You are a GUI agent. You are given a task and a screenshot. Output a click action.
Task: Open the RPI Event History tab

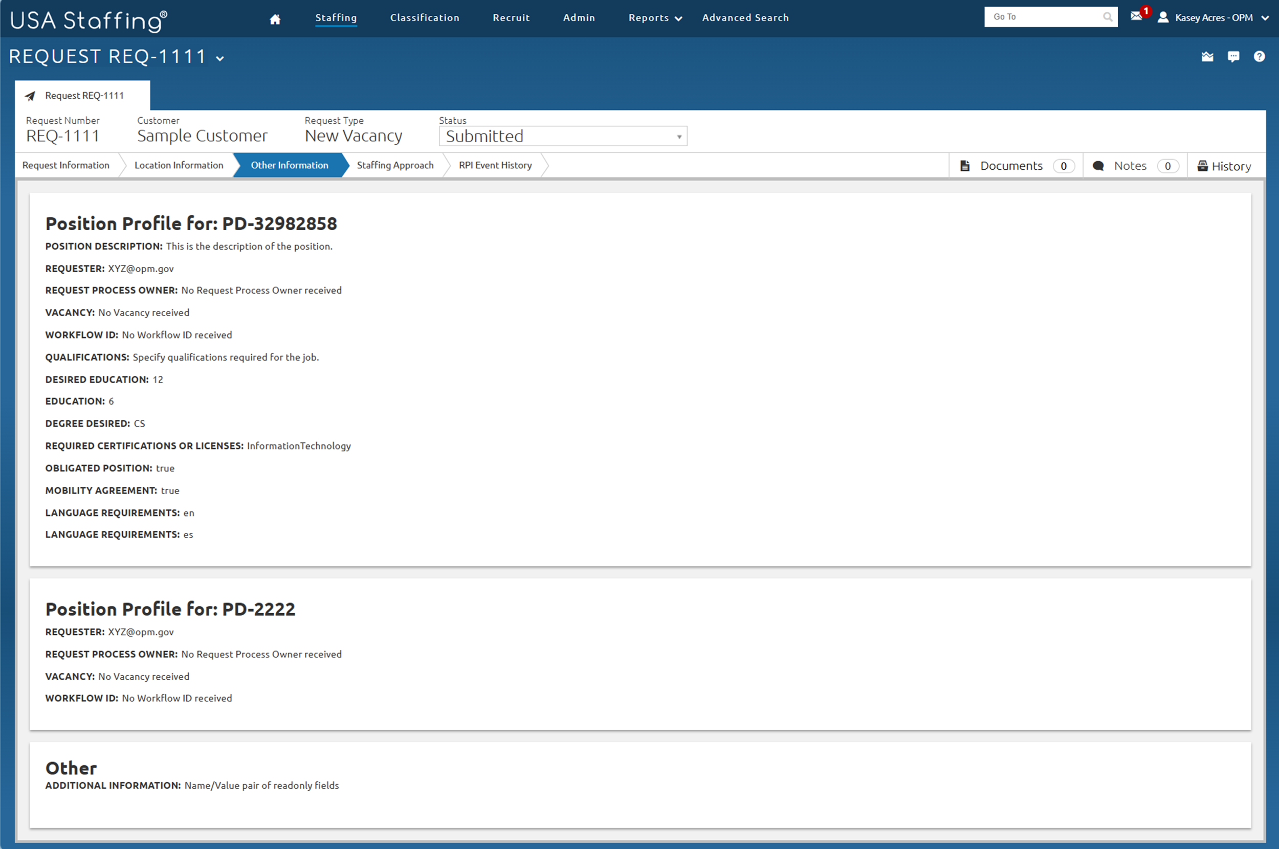click(495, 165)
